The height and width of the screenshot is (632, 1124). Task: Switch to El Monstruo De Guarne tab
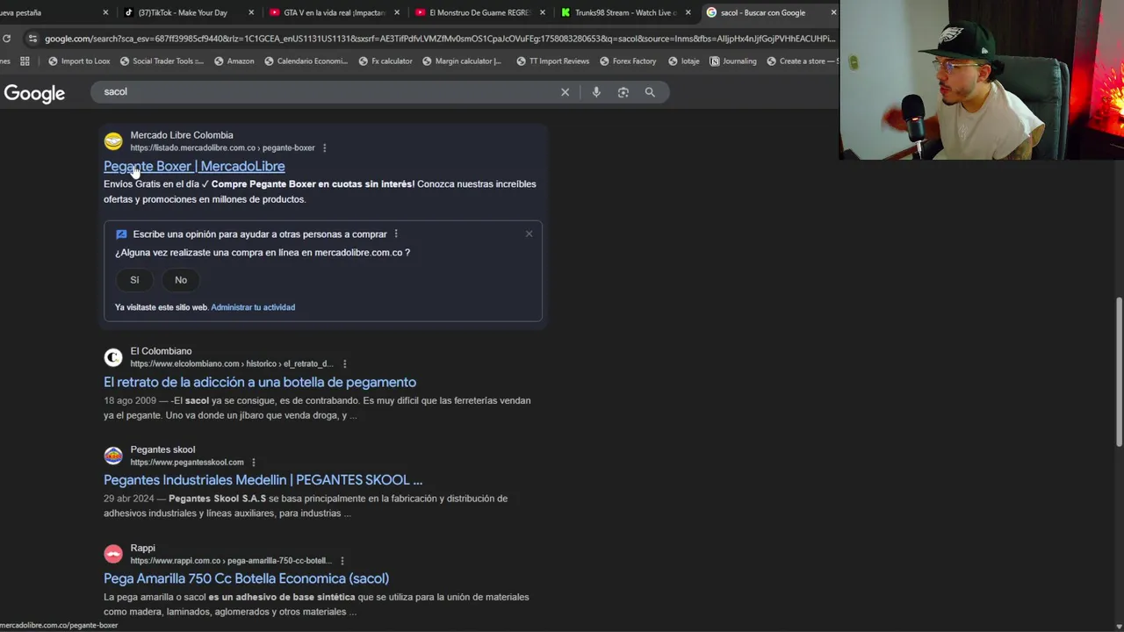pyautogui.click(x=479, y=12)
